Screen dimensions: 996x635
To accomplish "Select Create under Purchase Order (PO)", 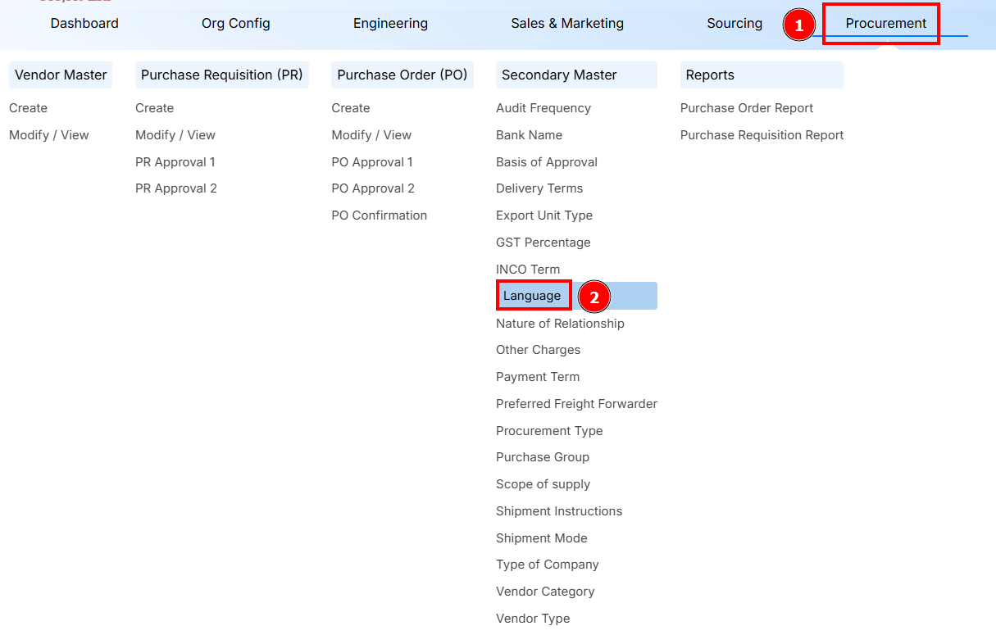I will [351, 108].
